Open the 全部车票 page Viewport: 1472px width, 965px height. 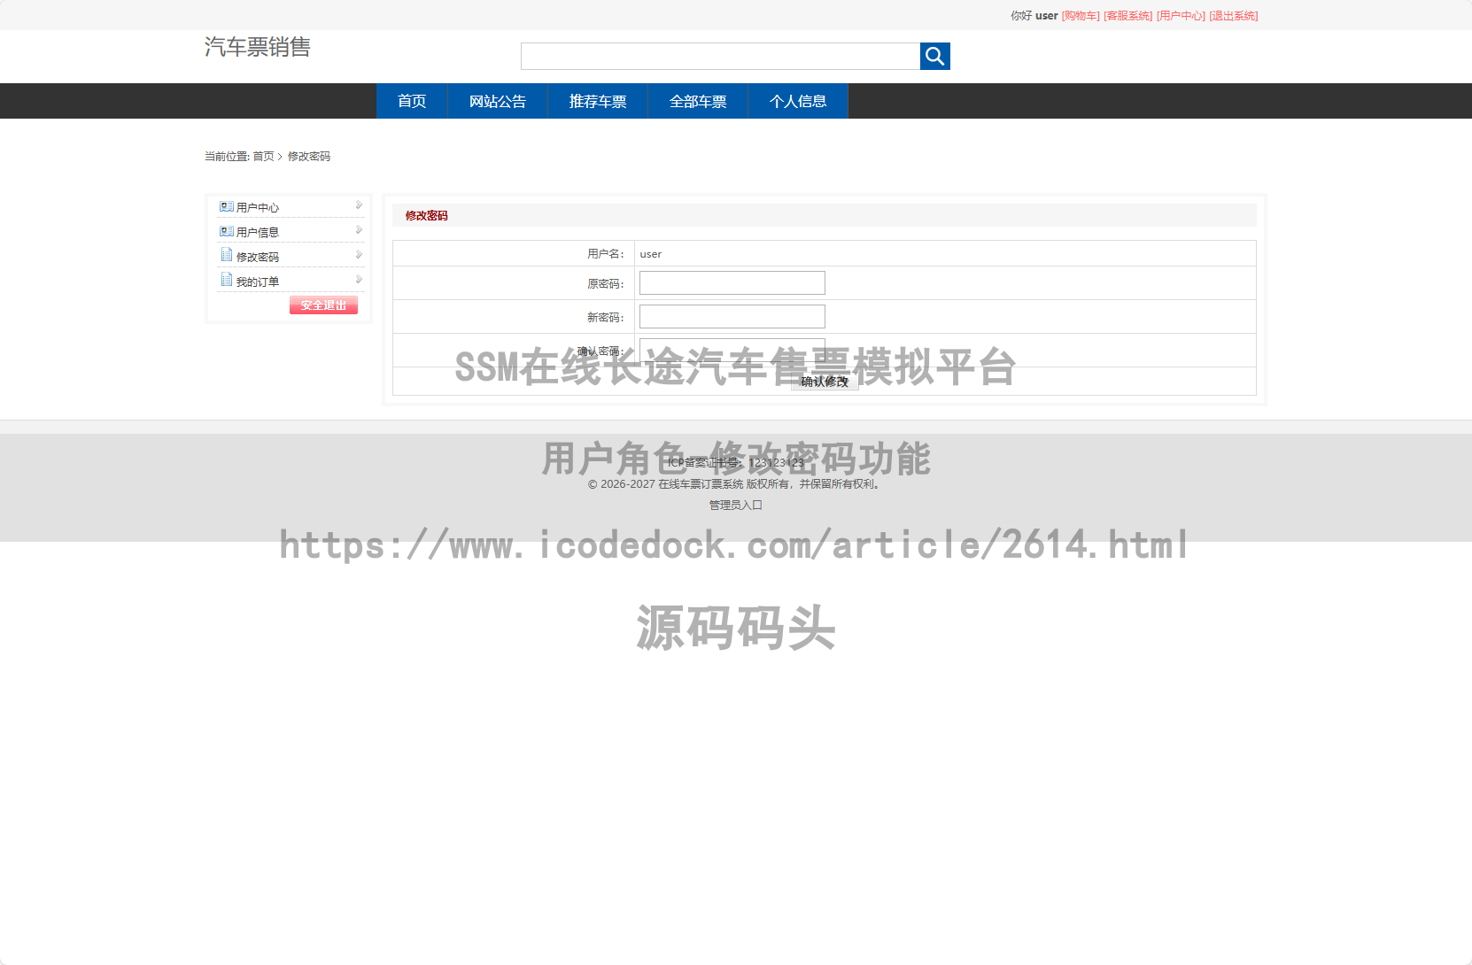(x=697, y=101)
